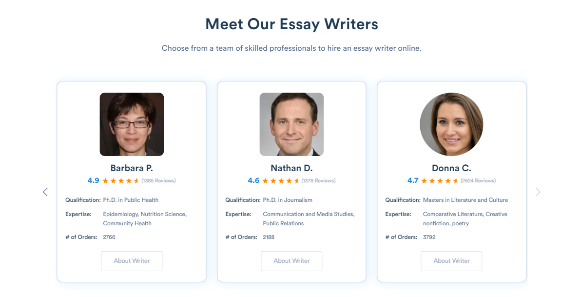The image size is (581, 297).
Task: Open Donna C.'s round profile photo
Action: pos(451,124)
